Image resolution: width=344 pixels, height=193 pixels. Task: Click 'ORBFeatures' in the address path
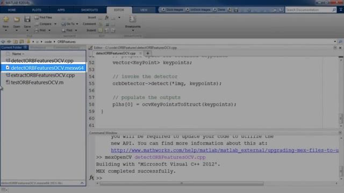click(x=67, y=42)
